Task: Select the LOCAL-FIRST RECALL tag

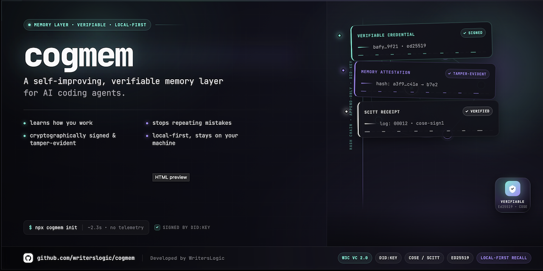Action: pos(504,258)
